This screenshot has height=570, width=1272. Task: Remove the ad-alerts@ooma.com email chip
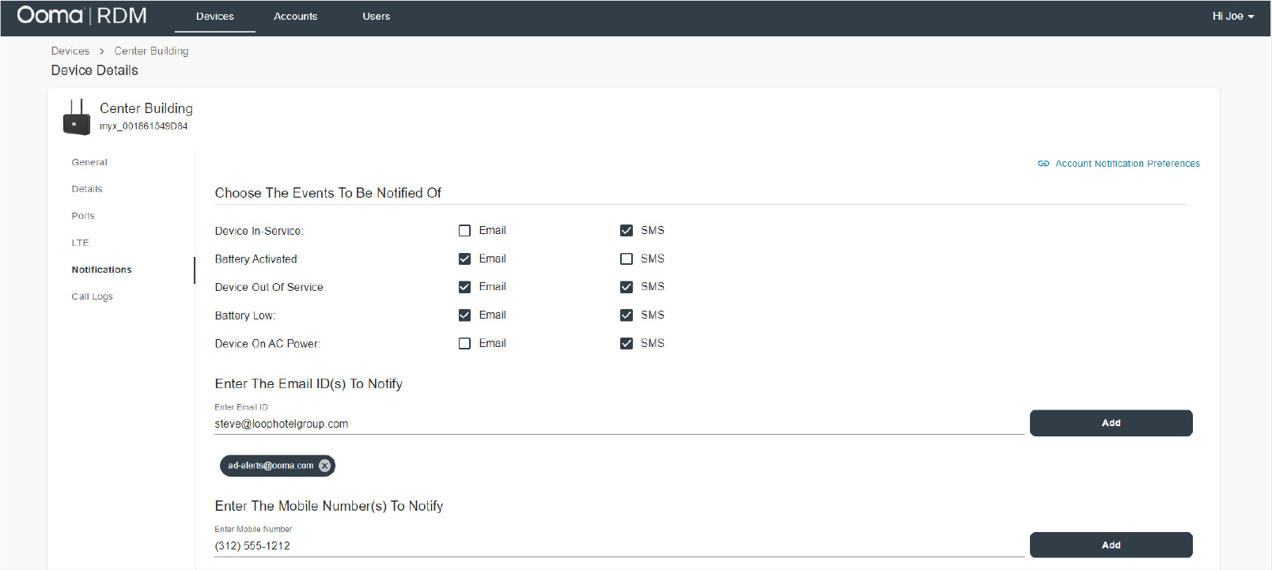pos(324,466)
